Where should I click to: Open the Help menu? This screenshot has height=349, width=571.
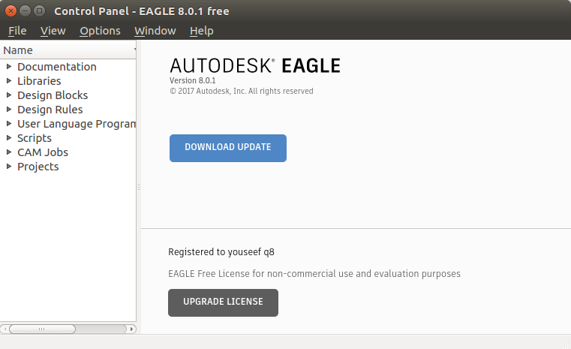click(x=202, y=31)
